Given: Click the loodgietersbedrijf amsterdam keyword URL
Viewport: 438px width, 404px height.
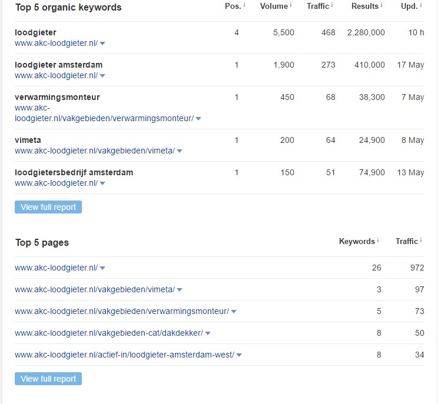Looking at the screenshot, I should [56, 183].
